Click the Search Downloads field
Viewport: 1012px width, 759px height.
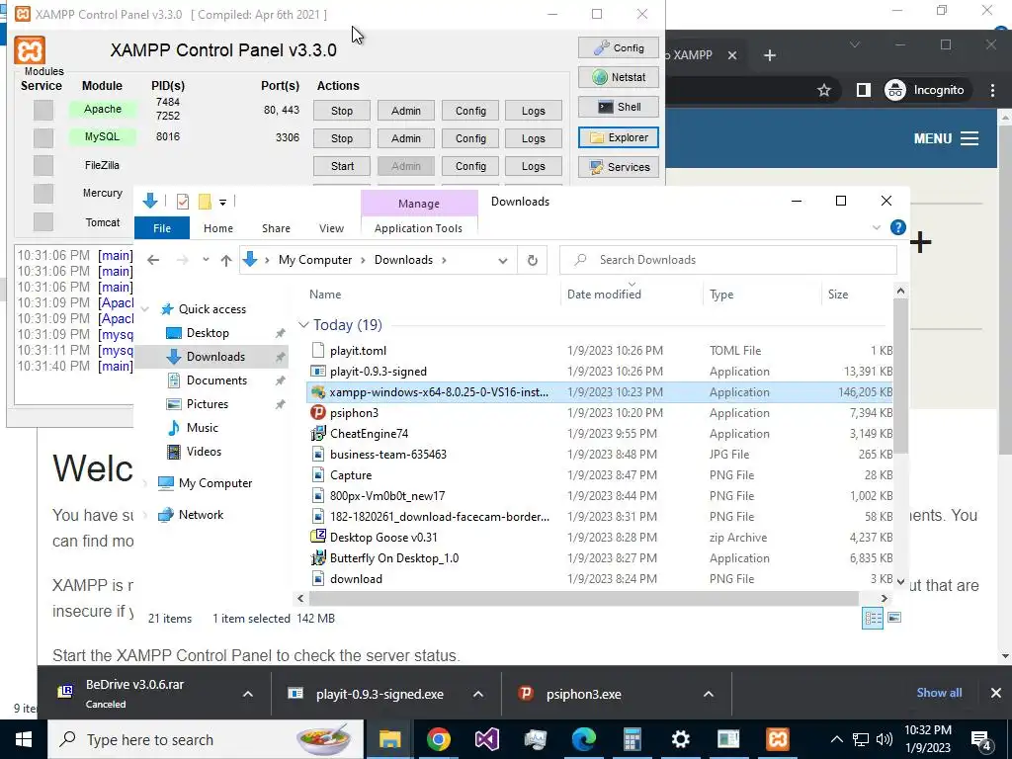pos(728,260)
